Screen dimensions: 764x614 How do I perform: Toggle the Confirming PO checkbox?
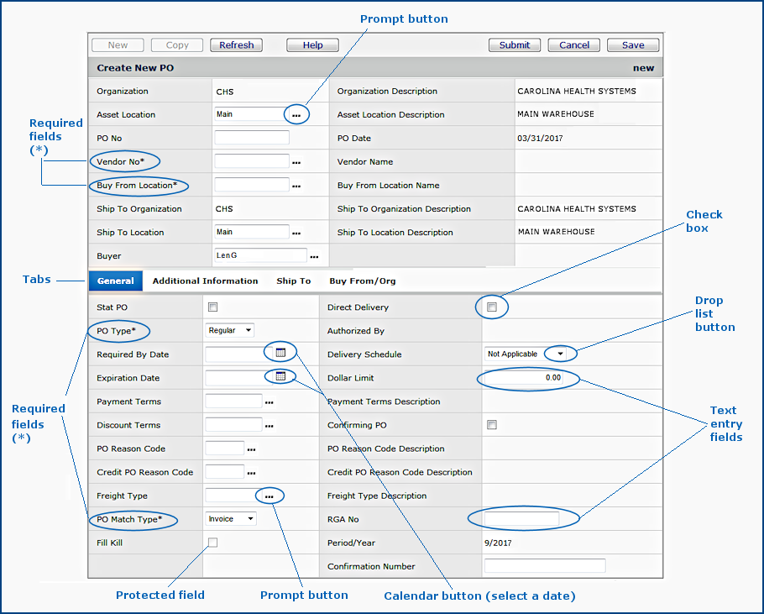[x=492, y=425]
